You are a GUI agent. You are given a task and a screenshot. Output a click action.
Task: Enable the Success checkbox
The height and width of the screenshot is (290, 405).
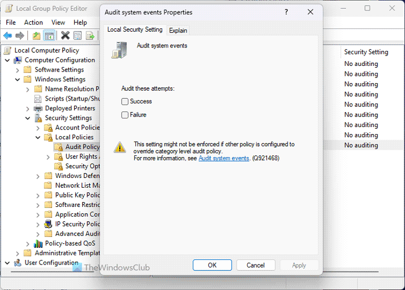coord(125,102)
